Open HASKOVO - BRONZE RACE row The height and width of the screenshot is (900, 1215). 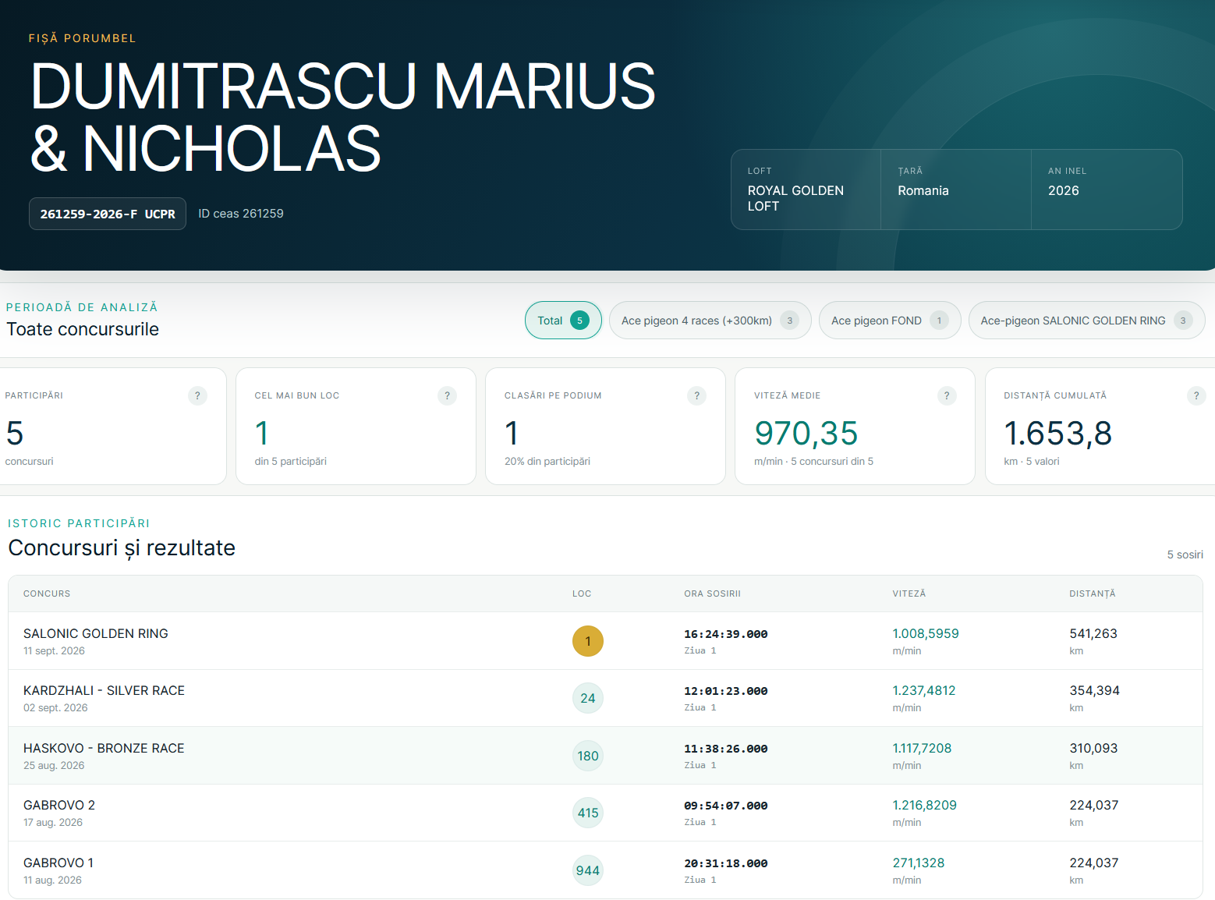click(x=605, y=756)
